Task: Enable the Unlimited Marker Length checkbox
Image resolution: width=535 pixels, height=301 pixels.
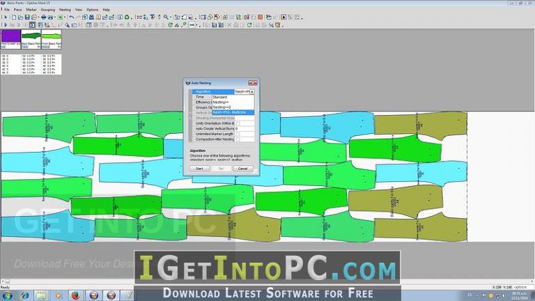Action: click(x=238, y=134)
